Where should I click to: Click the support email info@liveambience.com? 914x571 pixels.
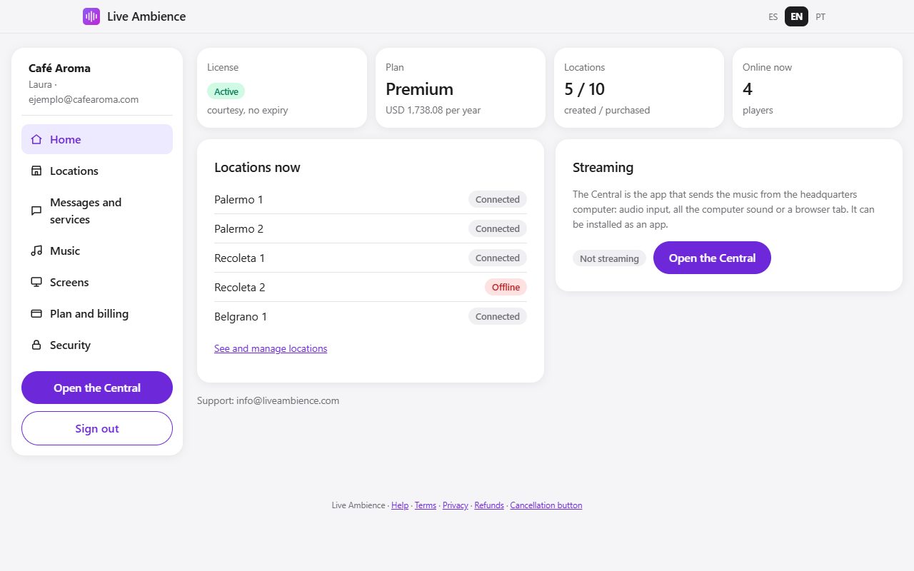[x=288, y=400]
